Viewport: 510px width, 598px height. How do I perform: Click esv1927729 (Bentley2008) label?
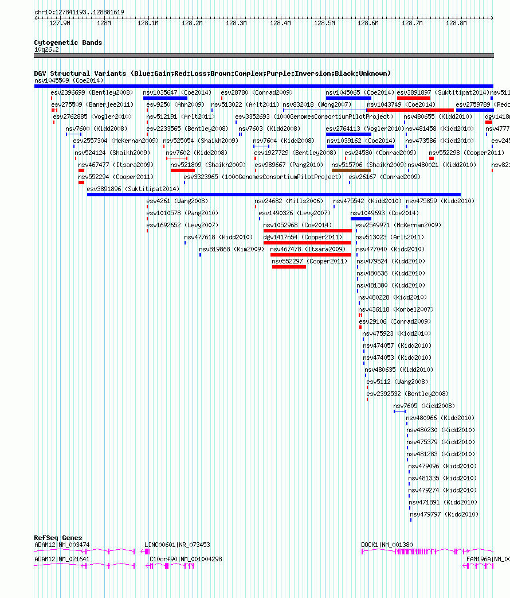click(x=295, y=153)
